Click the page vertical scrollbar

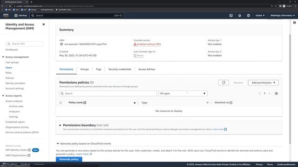290,89
